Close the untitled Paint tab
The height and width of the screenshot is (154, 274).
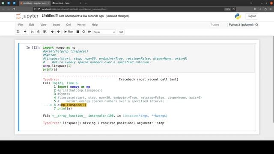pos(80,3)
